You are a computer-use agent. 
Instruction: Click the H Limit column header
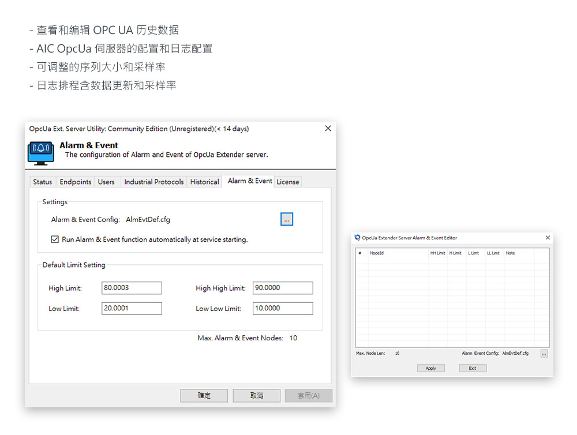[x=456, y=253]
